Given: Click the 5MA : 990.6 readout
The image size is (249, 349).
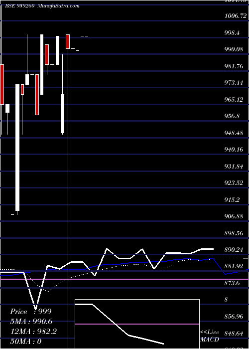Looking at the screenshot, I should (x=31, y=322).
